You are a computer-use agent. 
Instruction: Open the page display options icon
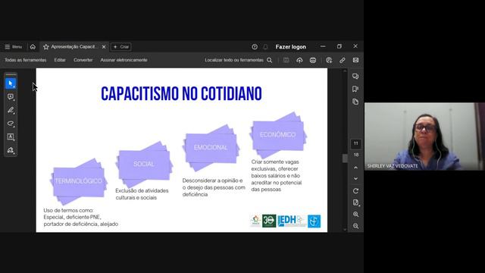[x=355, y=202]
